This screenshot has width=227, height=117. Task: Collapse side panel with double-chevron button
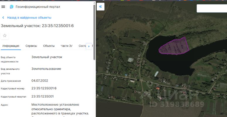[100, 6]
